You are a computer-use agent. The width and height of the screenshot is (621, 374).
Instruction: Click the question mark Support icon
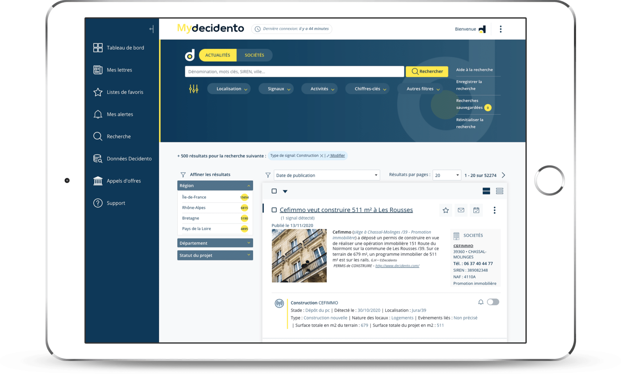click(x=98, y=203)
